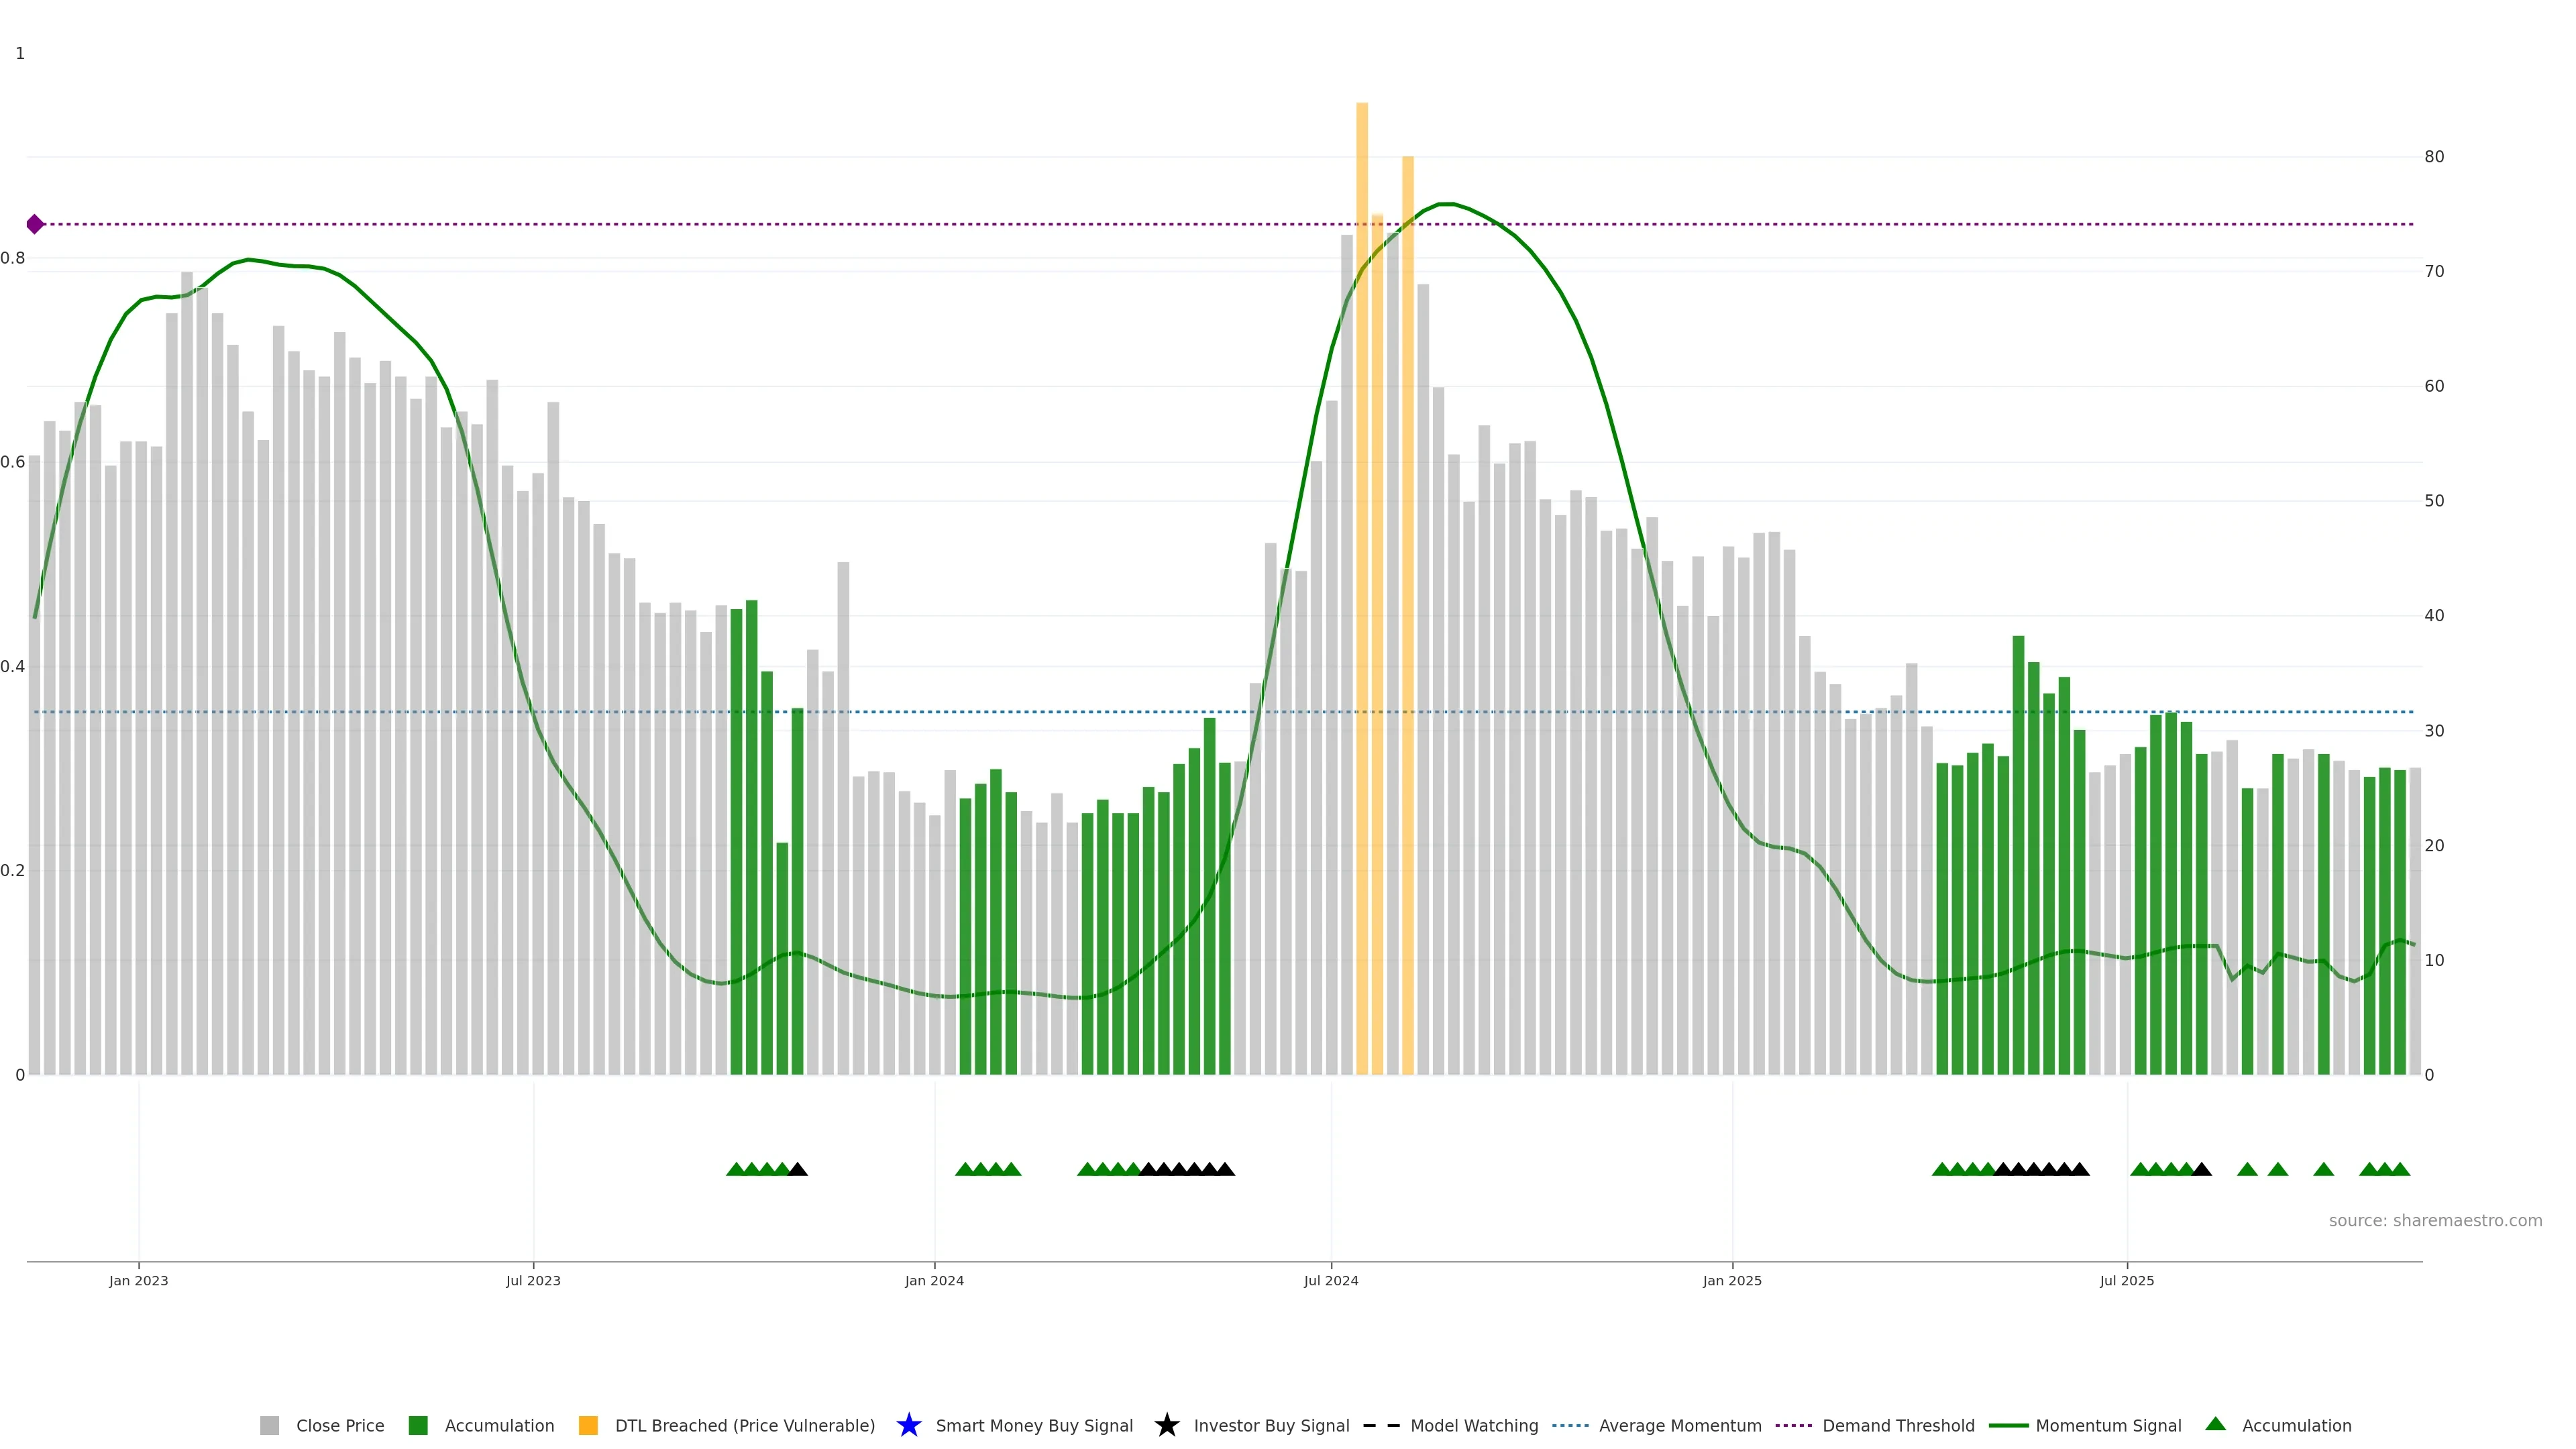Click the Jan 2023 axis label
2576x1449 pixels.
(x=139, y=1281)
